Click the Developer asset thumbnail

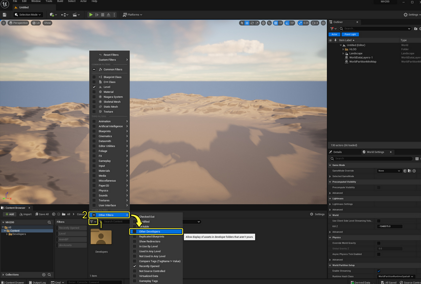click(x=101, y=237)
